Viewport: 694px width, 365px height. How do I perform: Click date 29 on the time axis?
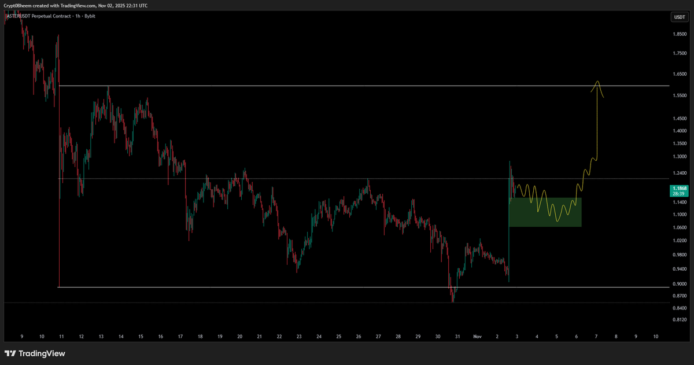tap(418, 336)
